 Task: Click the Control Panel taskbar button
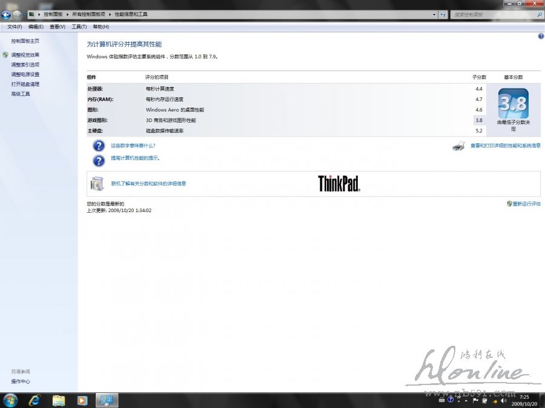107,401
